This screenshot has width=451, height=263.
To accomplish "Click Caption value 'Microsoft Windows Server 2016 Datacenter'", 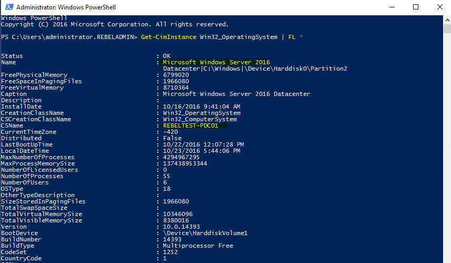I will point(236,94).
